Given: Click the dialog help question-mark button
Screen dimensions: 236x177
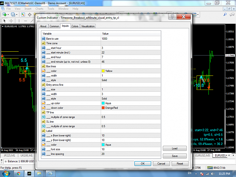Looking at the screenshot, I should click(x=172, y=17).
